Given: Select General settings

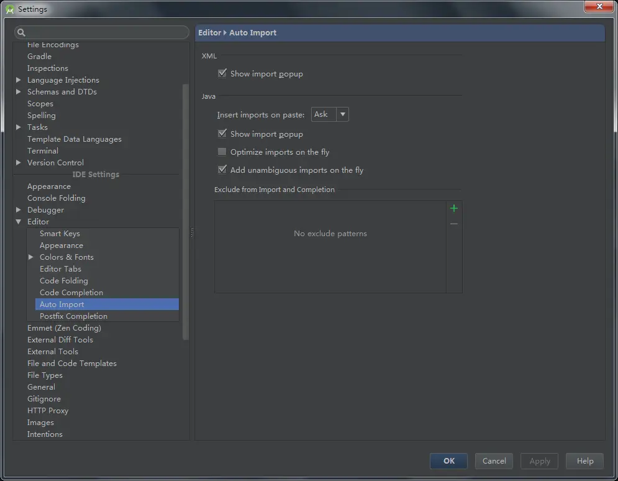Looking at the screenshot, I should coord(41,387).
